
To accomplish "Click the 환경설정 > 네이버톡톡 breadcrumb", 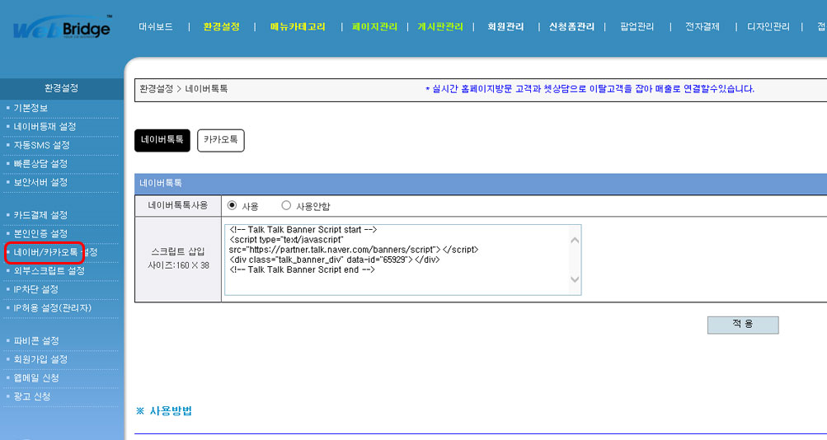I will click(x=184, y=89).
